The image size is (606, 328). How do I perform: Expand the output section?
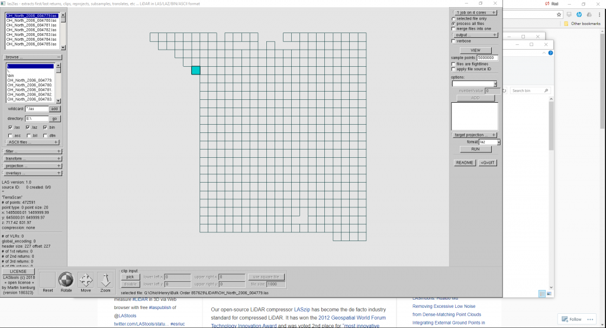tap(494, 35)
